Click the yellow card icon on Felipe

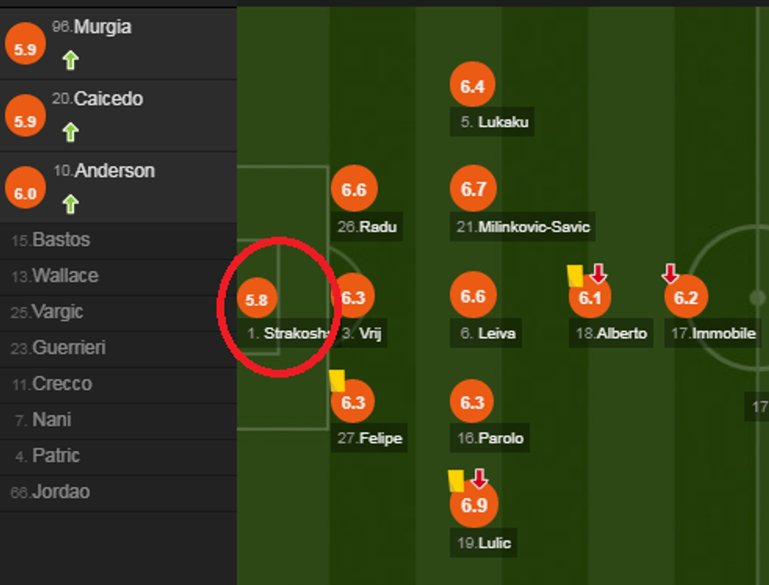click(337, 379)
